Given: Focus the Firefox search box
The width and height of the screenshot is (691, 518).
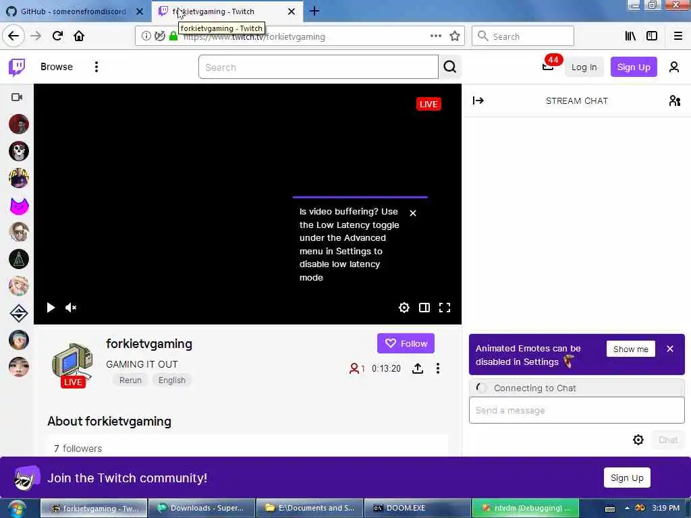Looking at the screenshot, I should pyautogui.click(x=523, y=36).
